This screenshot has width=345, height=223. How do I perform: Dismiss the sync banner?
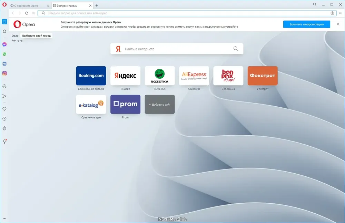pos(338,24)
